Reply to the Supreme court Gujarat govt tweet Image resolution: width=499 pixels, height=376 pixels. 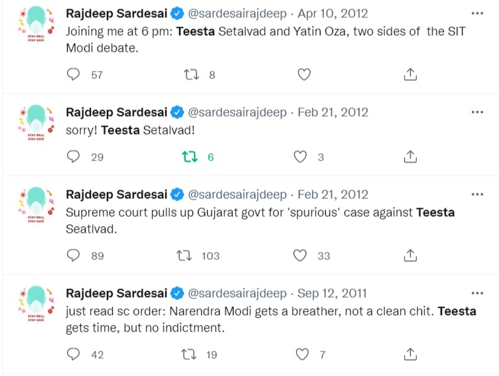click(74, 255)
